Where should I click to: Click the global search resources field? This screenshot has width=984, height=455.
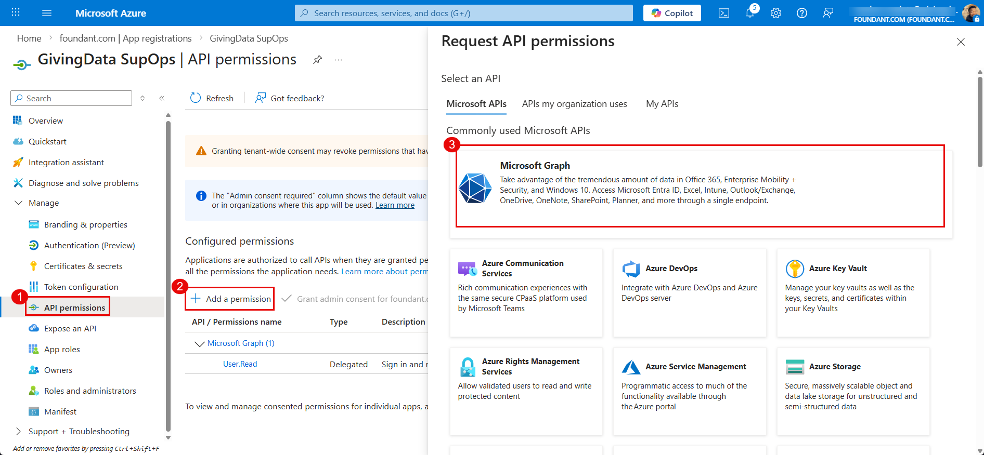point(463,13)
